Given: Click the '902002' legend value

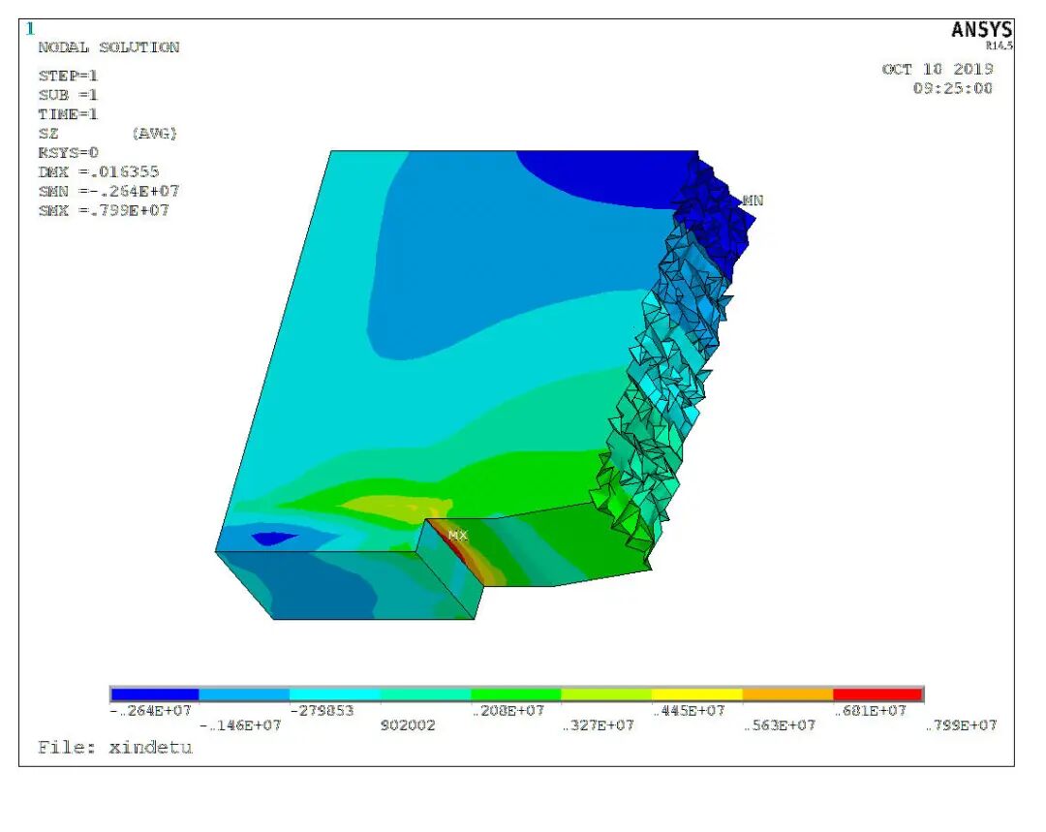Looking at the screenshot, I should (x=408, y=725).
